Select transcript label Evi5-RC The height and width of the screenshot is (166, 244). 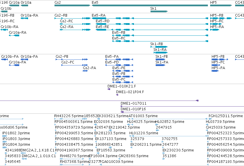(x=119, y=38)
